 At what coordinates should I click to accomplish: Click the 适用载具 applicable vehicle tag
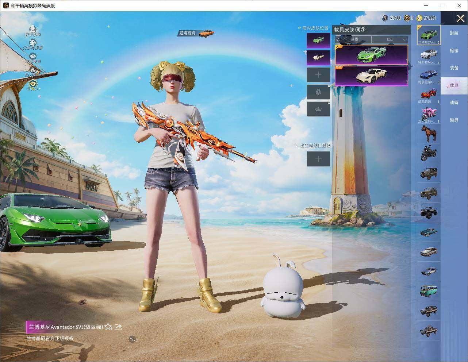point(196,33)
